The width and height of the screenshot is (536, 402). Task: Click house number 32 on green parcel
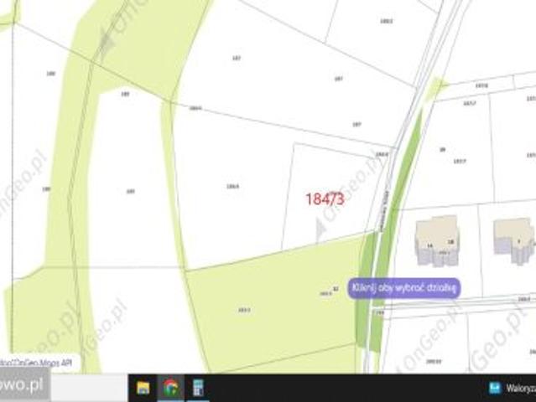[x=336, y=289]
